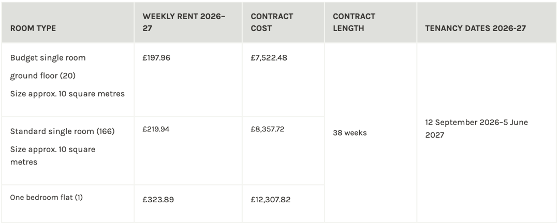Click the size text under Standard single room
This screenshot has height=224, width=559.
coord(53,155)
